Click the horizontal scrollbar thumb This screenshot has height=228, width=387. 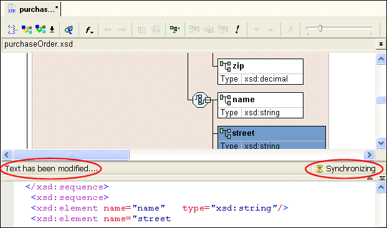click(71, 154)
